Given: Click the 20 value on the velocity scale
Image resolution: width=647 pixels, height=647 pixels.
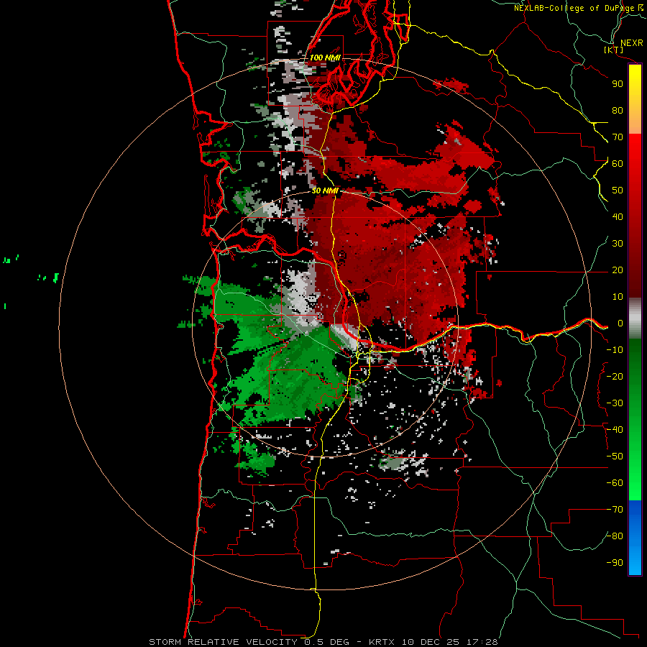Looking at the screenshot, I should click(x=618, y=270).
